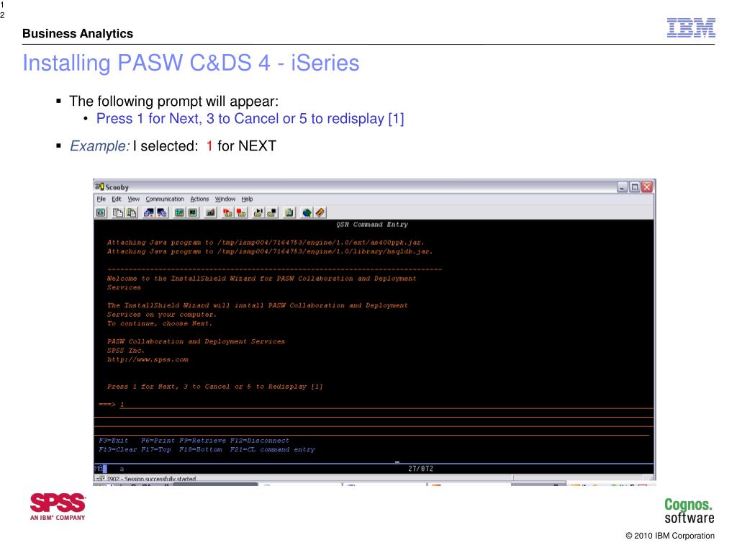Click the first Attaching Java program line
Screen dimensions: 737x553
click(x=266, y=243)
